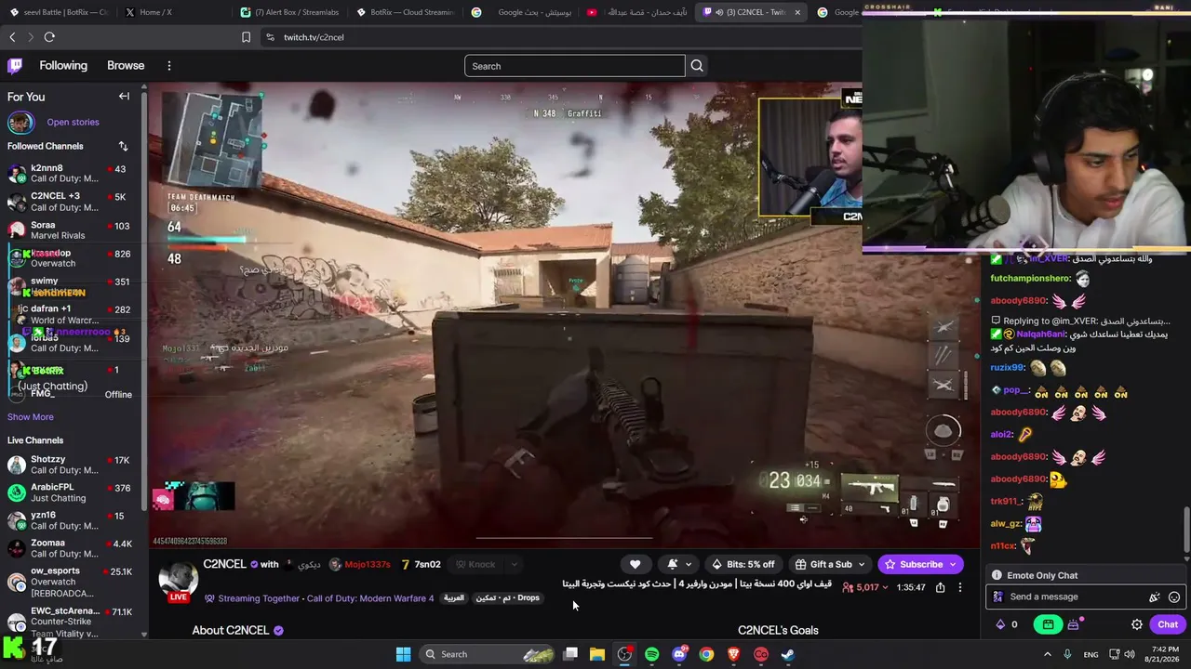This screenshot has height=669, width=1191.
Task: Open the celebration effects icon in chat box
Action: pos(1155,597)
